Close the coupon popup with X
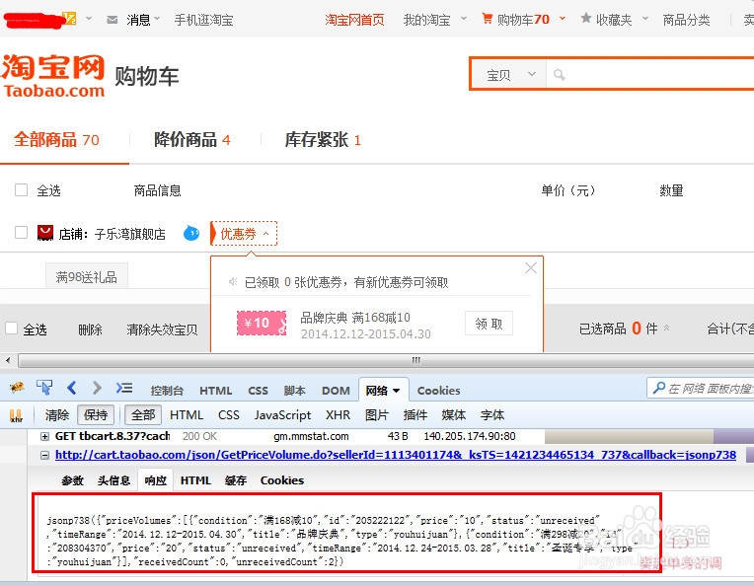Viewport: 754px width, 586px height. (x=531, y=267)
